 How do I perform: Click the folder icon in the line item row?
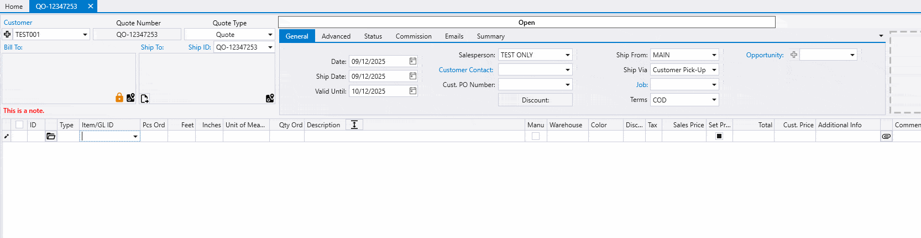(x=51, y=136)
